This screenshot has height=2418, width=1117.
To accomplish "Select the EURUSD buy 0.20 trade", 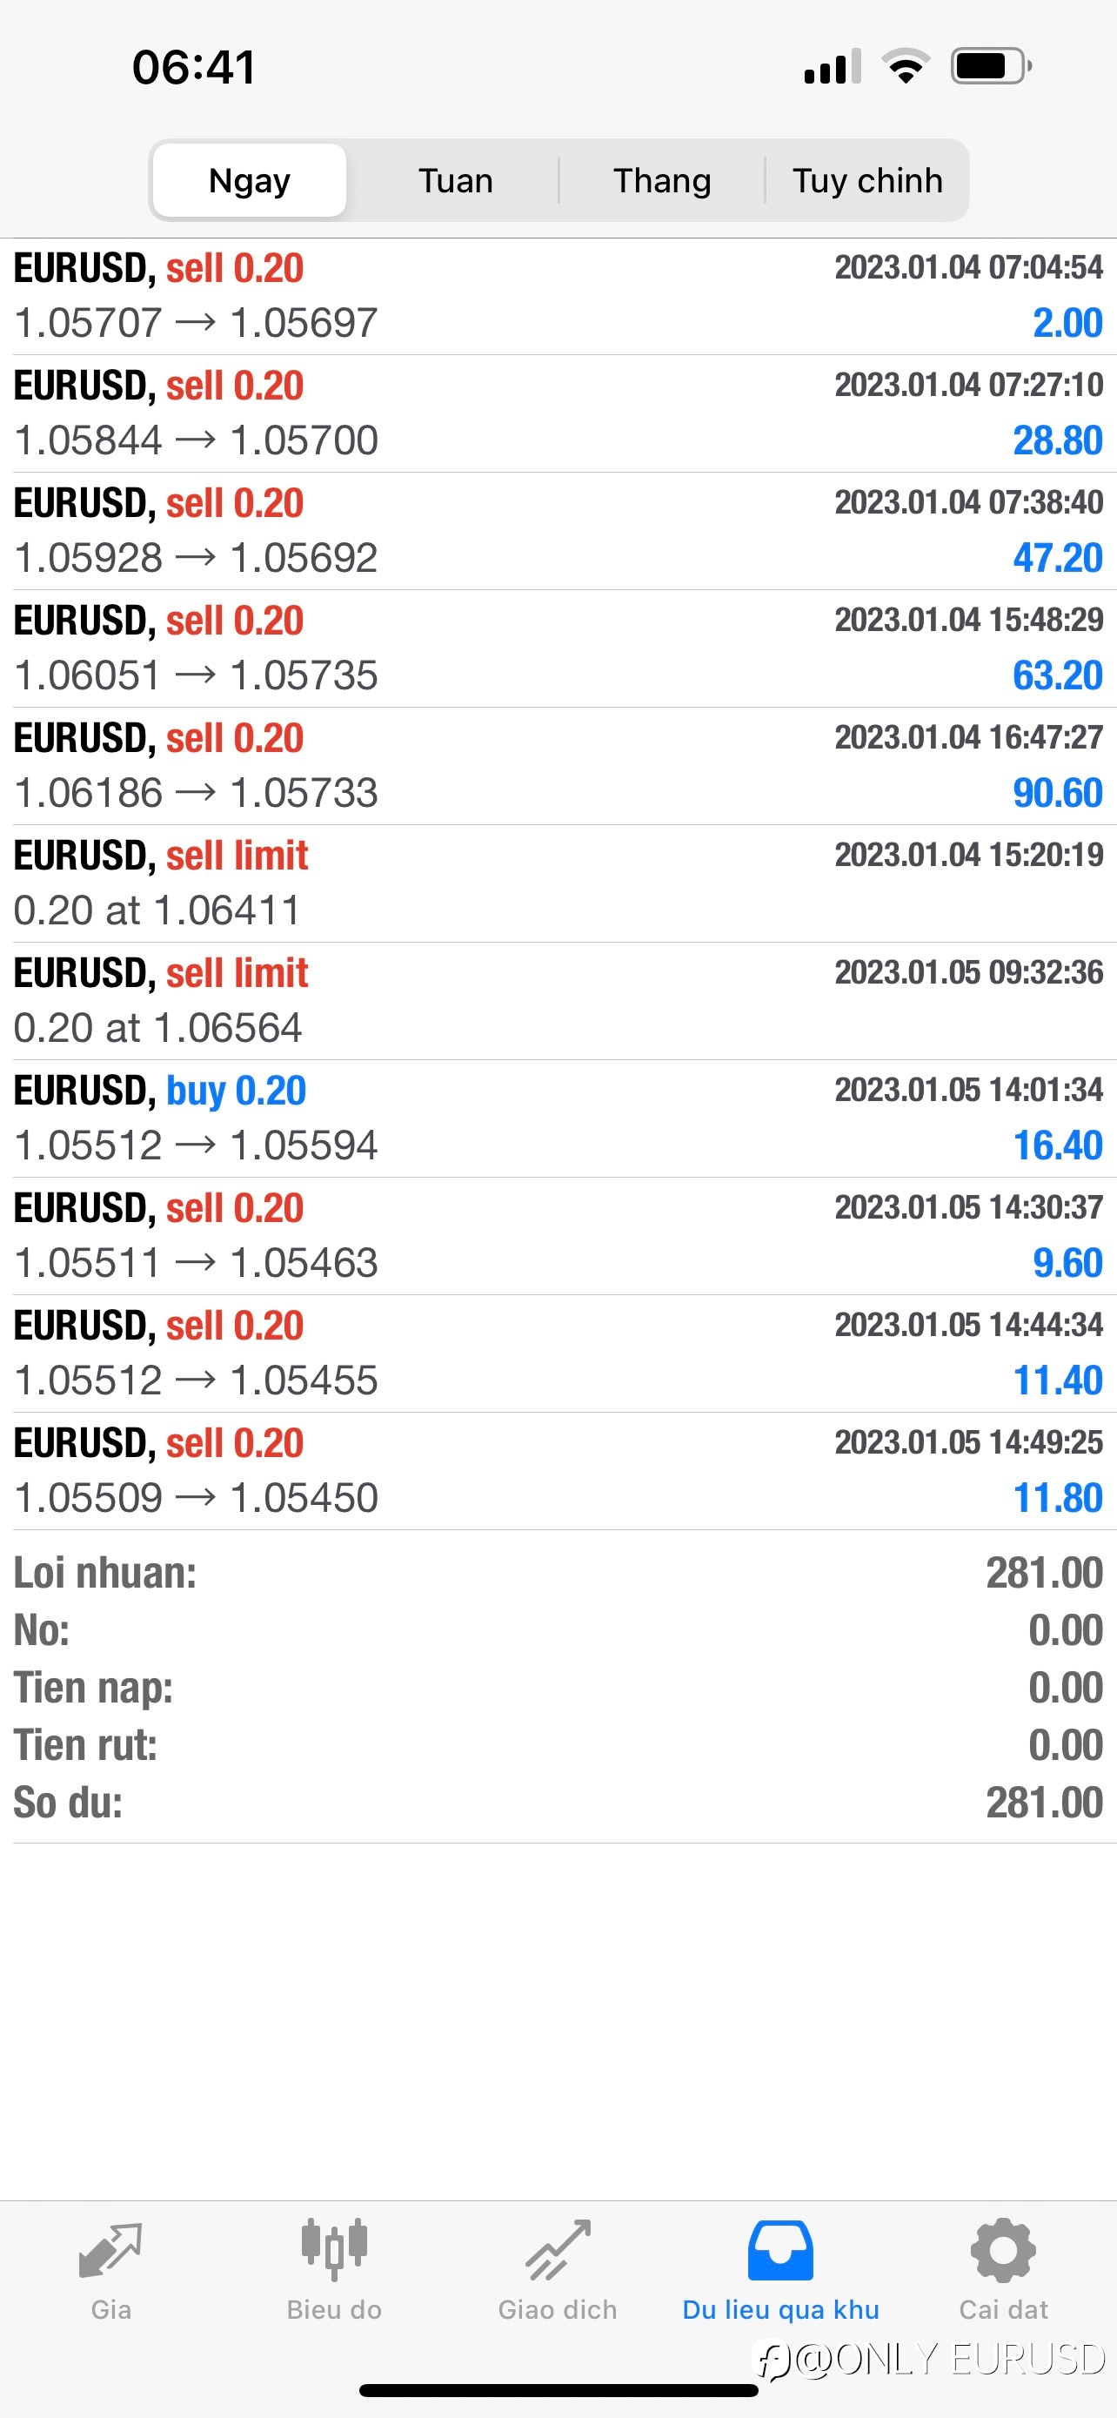I will 558,1118.
